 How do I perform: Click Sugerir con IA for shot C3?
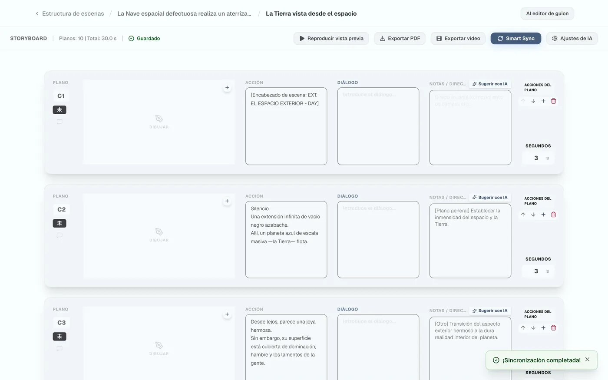pyautogui.click(x=490, y=311)
